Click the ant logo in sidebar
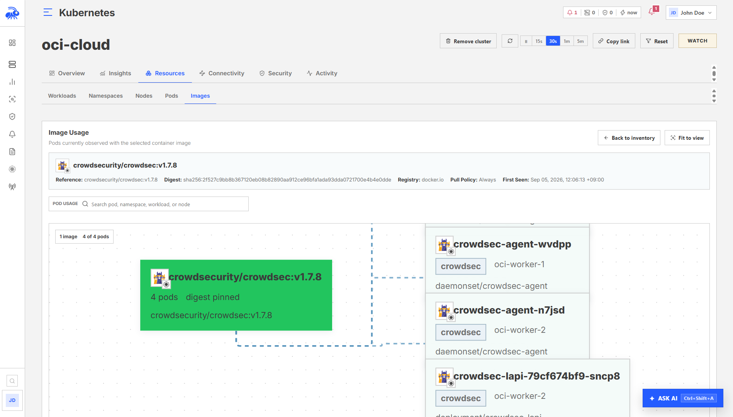This screenshot has width=733, height=417. point(12,14)
